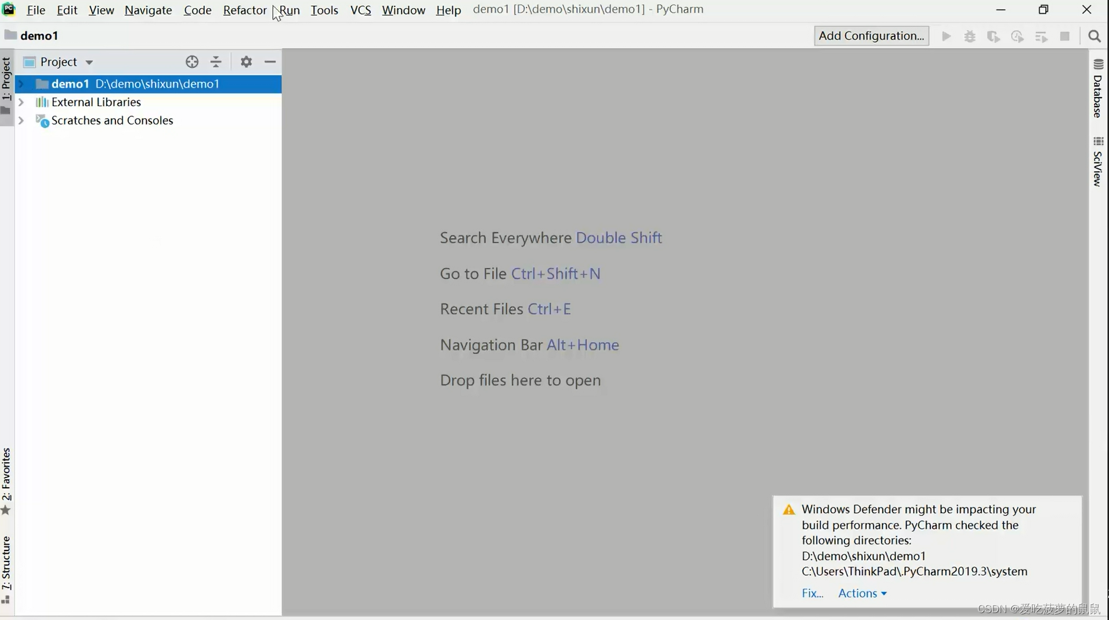Click the PyCharm logo icon
The image size is (1109, 620).
tap(9, 9)
